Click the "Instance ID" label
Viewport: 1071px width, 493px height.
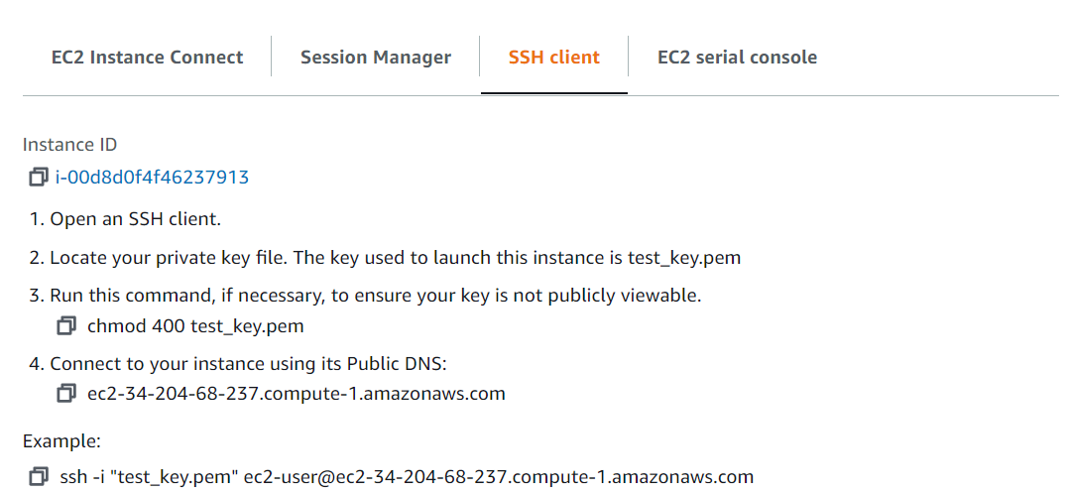click(70, 145)
